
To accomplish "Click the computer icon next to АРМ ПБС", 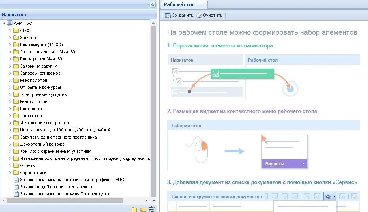I will click(x=9, y=23).
